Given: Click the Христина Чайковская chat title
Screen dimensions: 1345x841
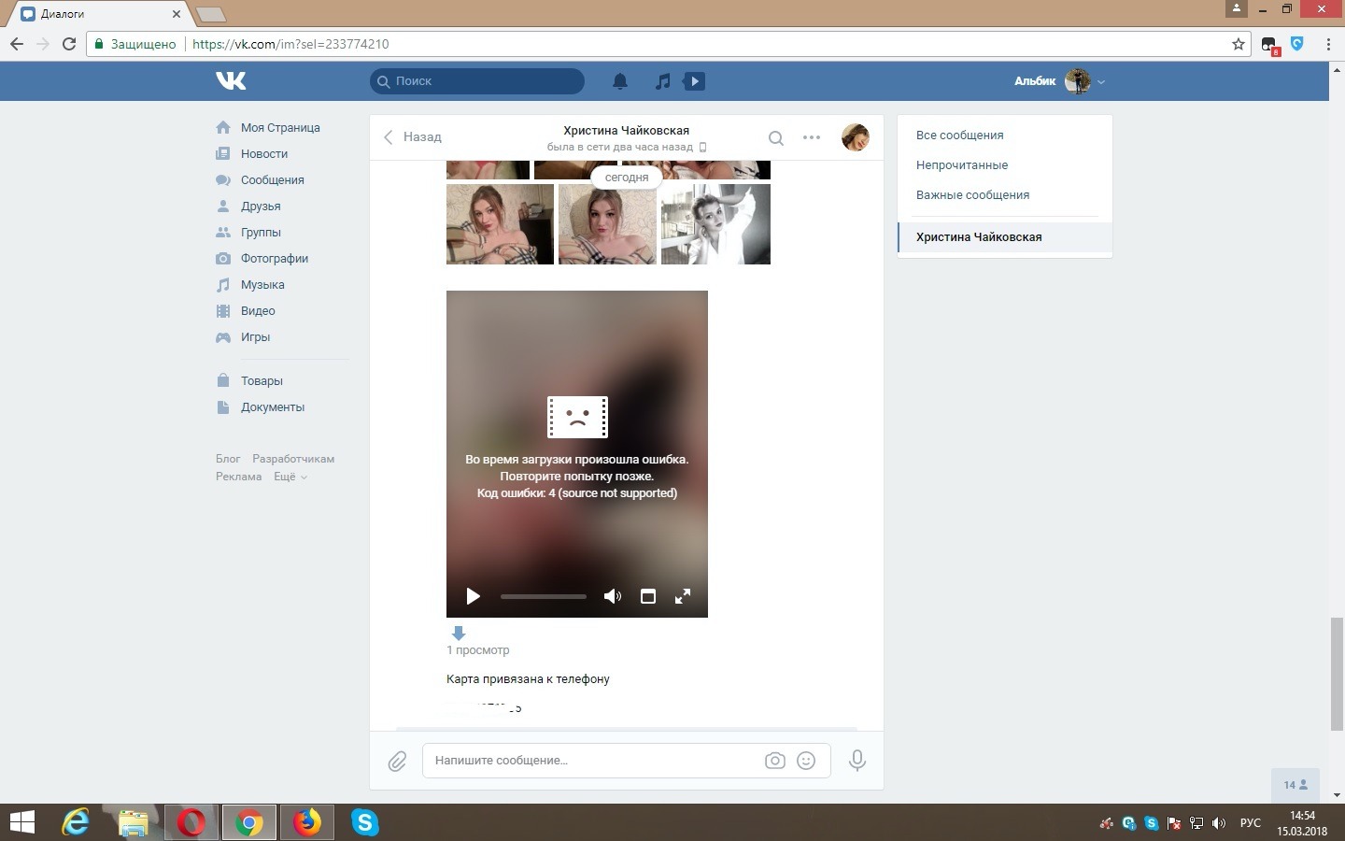Looking at the screenshot, I should pyautogui.click(x=626, y=131).
